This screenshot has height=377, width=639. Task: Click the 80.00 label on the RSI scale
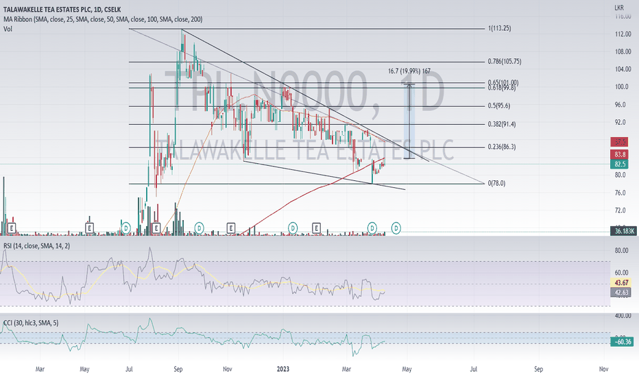(x=621, y=251)
